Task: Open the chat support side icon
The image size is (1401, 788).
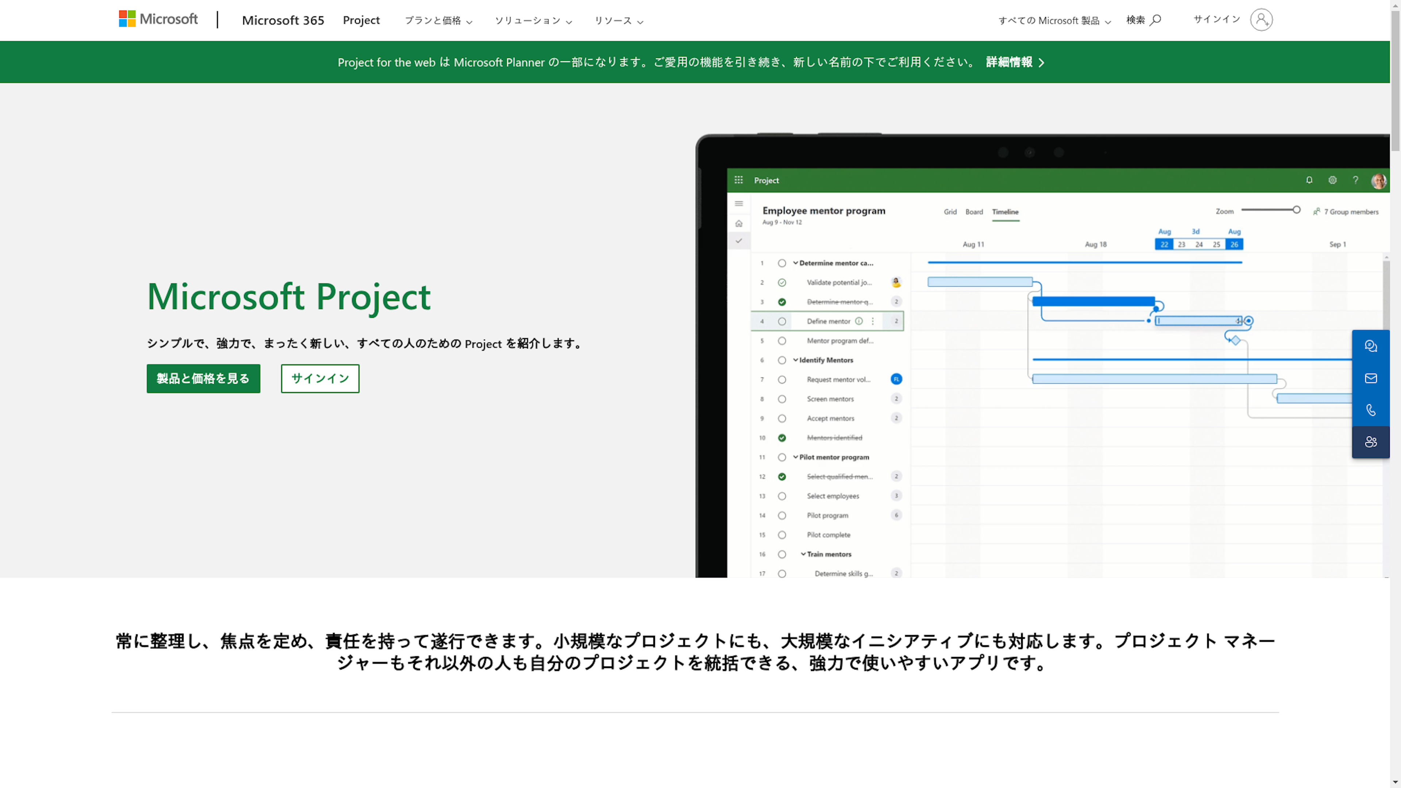Action: click(x=1371, y=346)
